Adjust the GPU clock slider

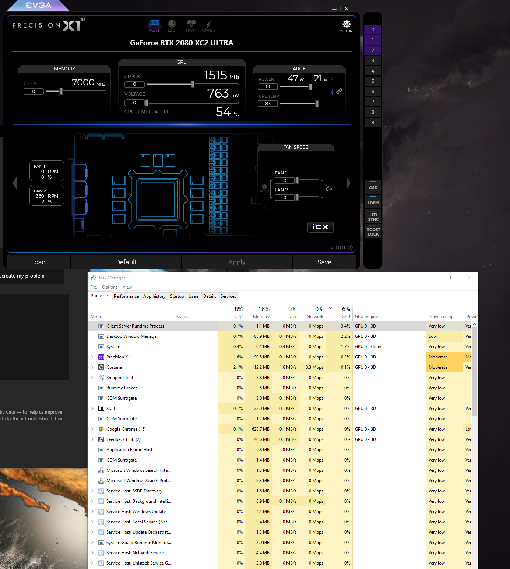point(193,84)
